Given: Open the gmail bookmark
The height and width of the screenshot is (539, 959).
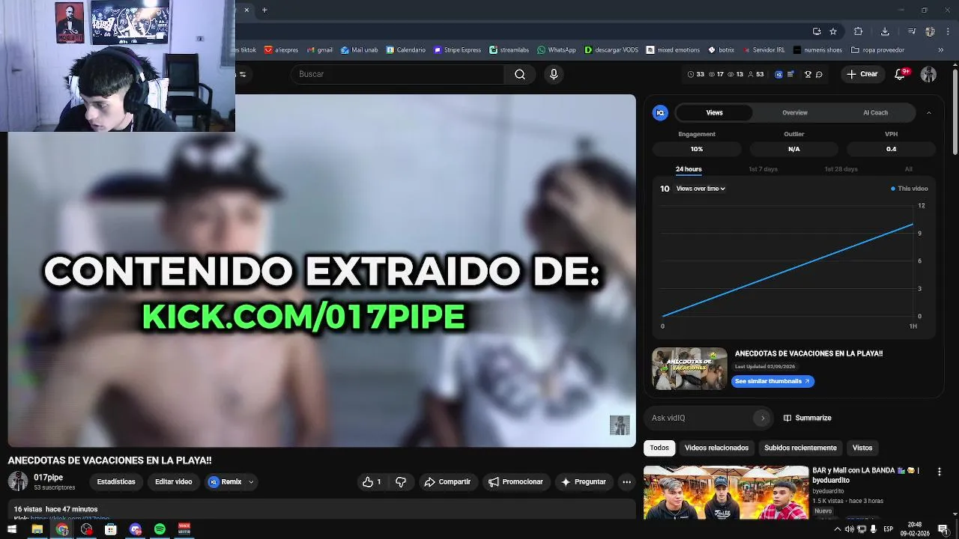Looking at the screenshot, I should tap(319, 50).
